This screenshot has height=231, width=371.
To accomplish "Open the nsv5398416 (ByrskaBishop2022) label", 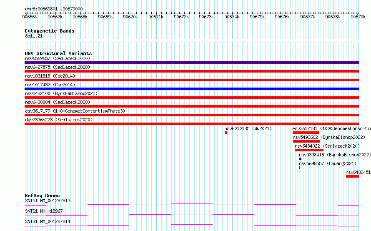I will point(335,155).
